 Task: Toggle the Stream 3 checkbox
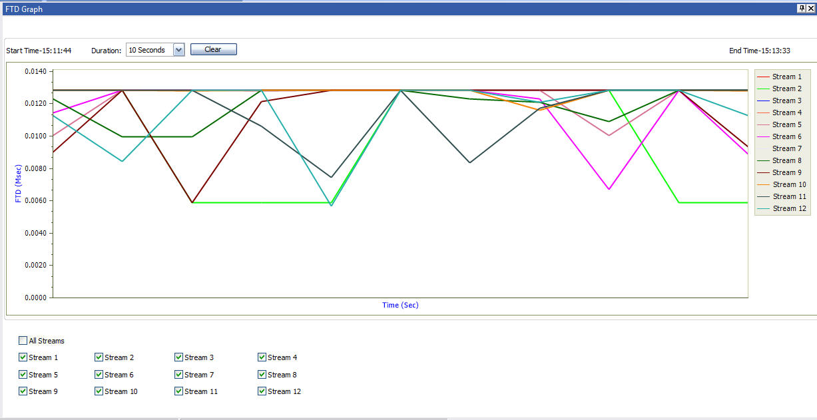[178, 357]
